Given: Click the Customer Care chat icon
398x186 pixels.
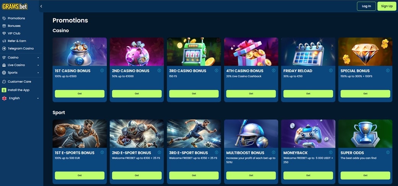Looking at the screenshot, I should (x=4, y=82).
